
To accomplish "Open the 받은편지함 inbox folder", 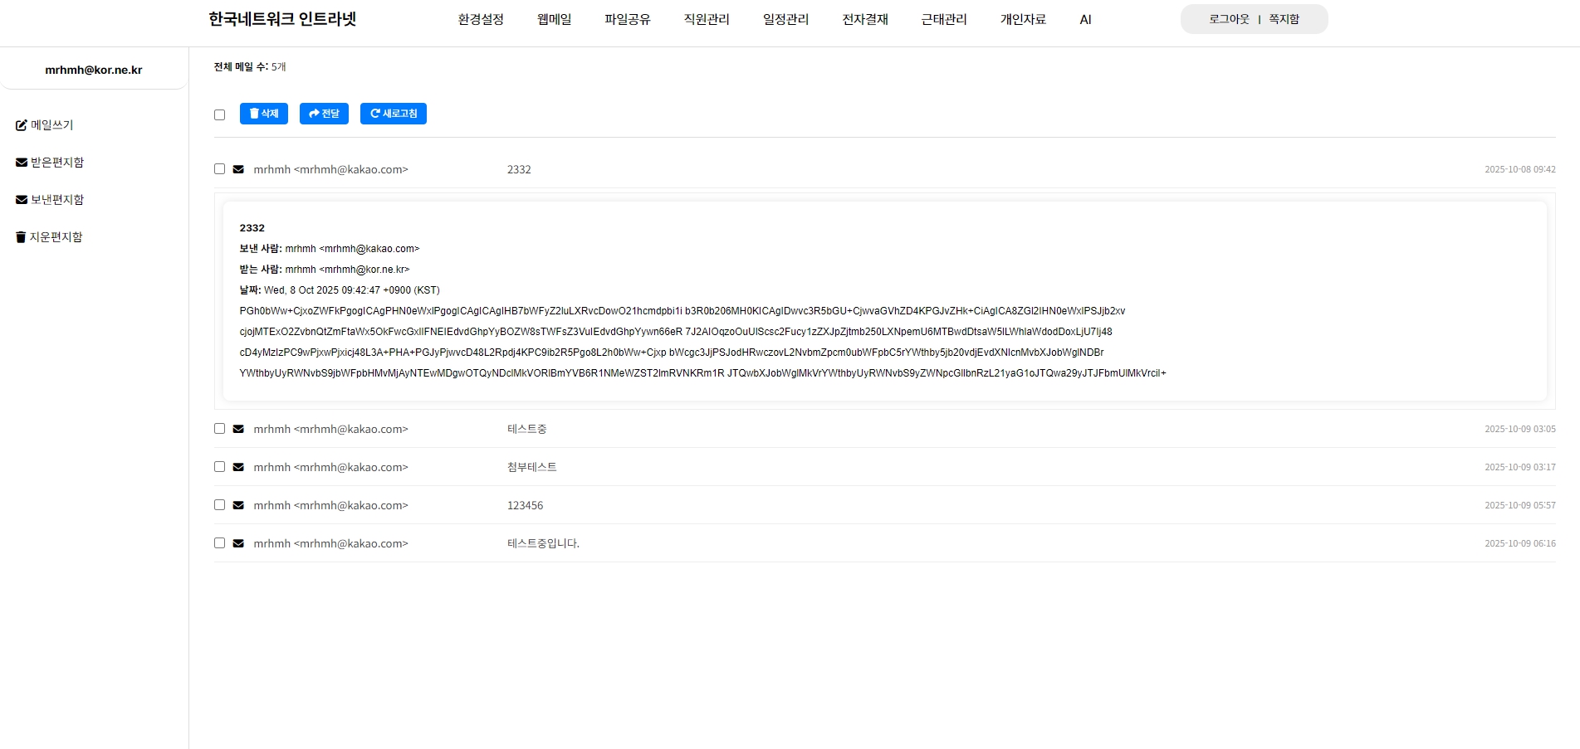I will click(x=50, y=163).
